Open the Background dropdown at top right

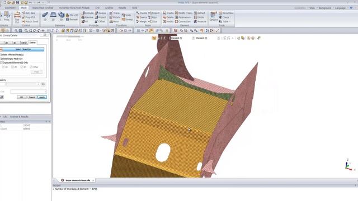tap(324, 8)
